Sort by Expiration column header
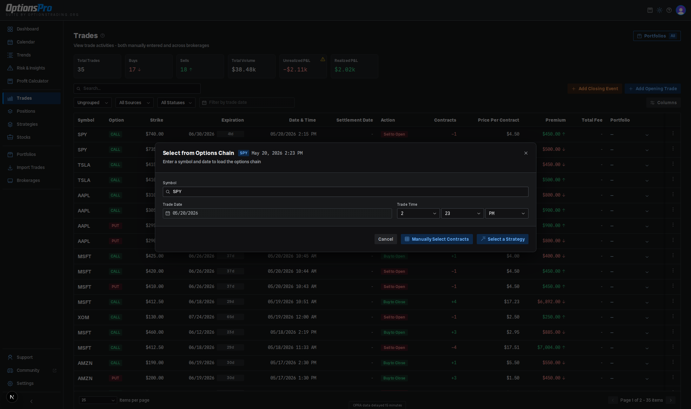 (x=232, y=120)
